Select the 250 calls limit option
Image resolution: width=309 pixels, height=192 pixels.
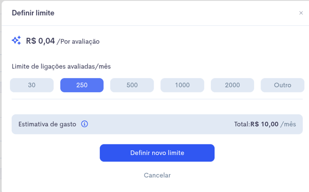pos(82,85)
